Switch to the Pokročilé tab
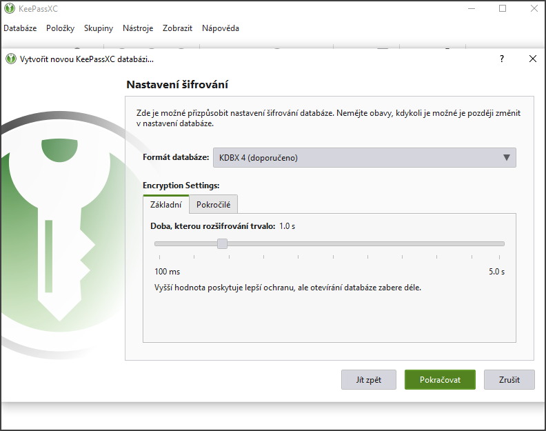This screenshot has height=431, width=546. click(214, 205)
